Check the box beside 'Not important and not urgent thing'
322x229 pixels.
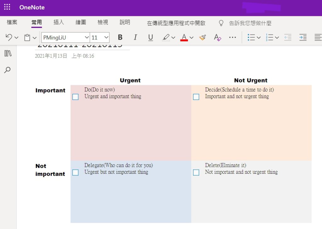click(x=196, y=172)
